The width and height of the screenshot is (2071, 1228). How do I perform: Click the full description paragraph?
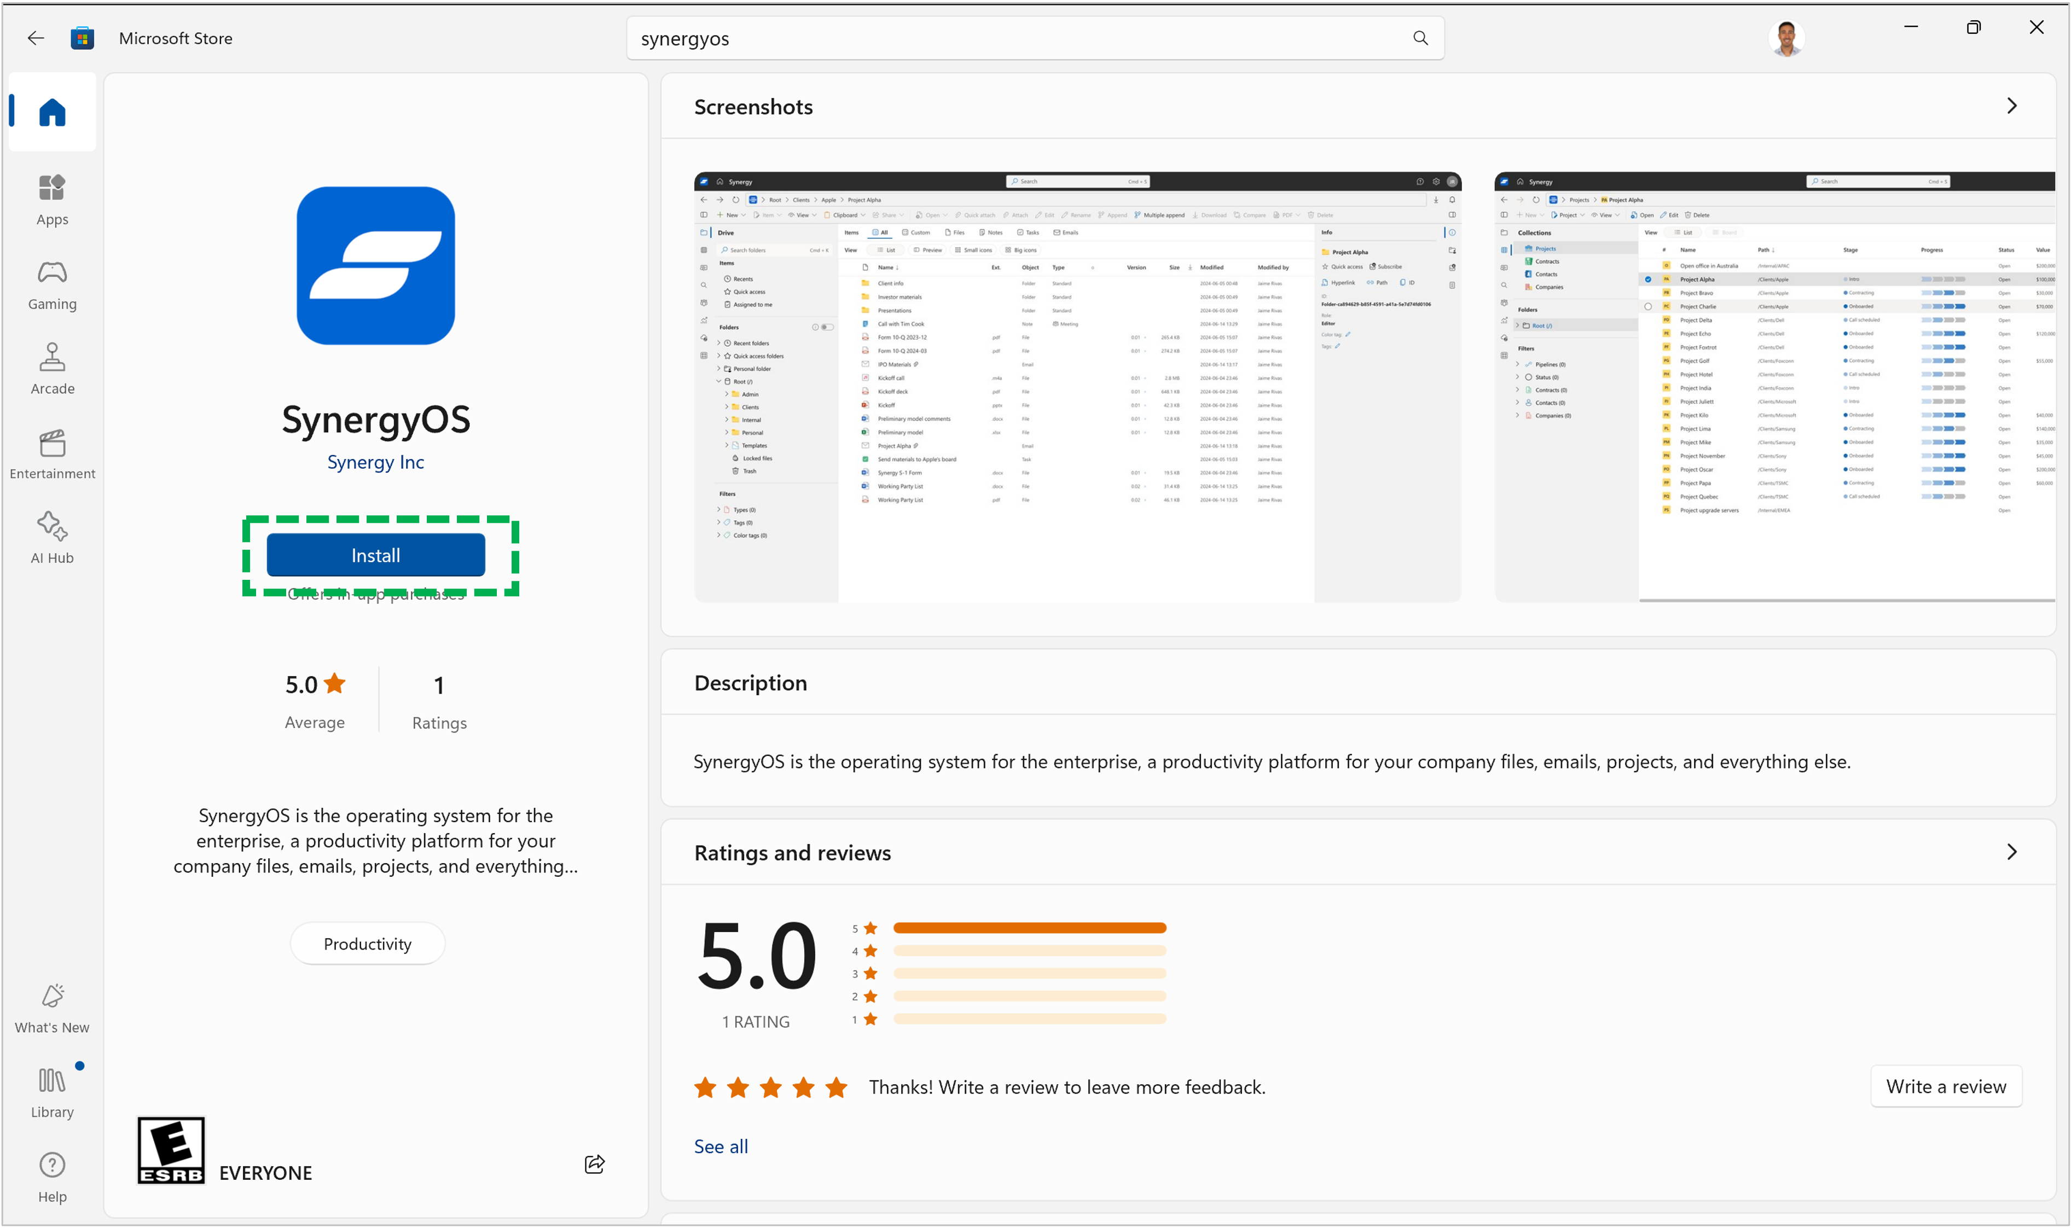(1272, 761)
